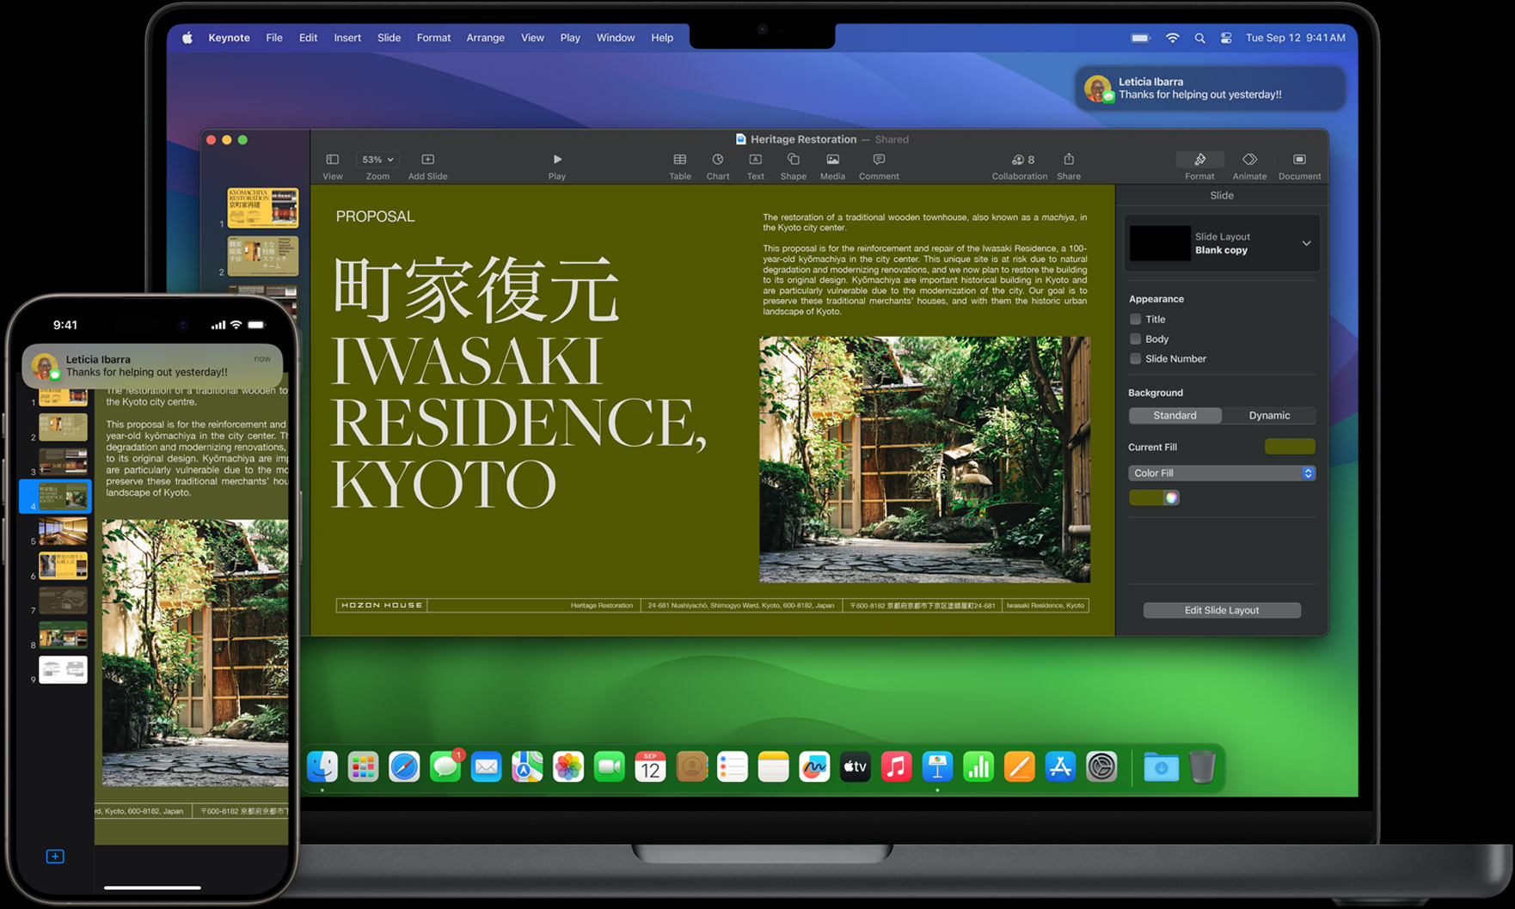Enable the Title checkbox under Appearance
Screen dimensions: 1515x909
coord(1135,319)
